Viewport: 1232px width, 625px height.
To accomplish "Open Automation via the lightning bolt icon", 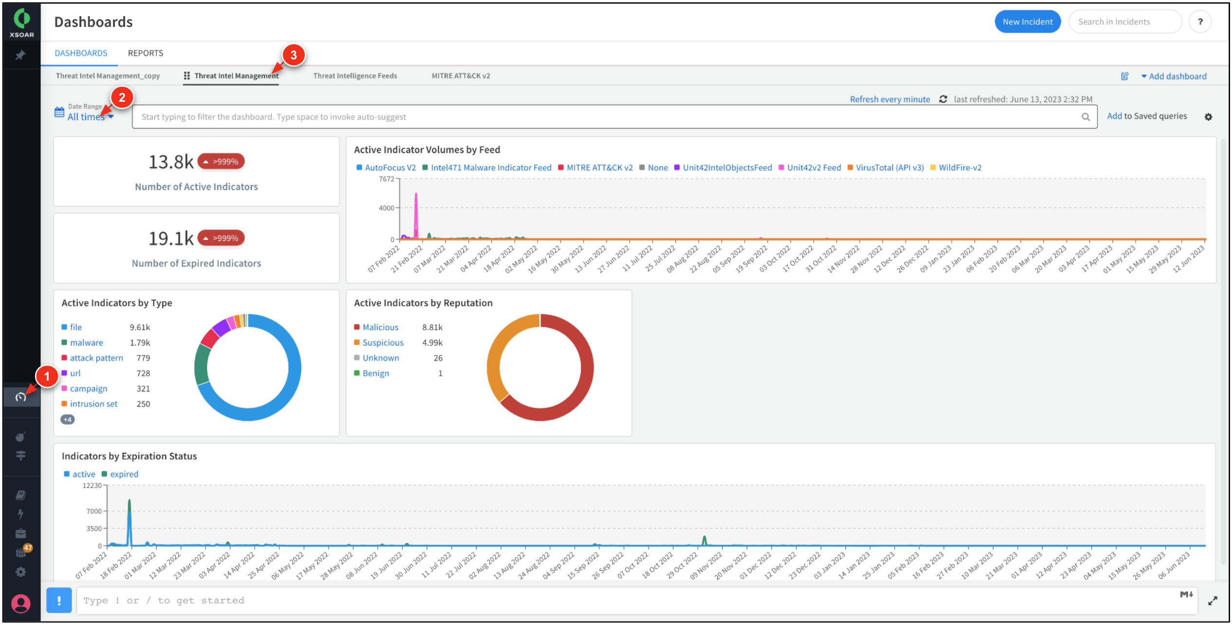I will pyautogui.click(x=20, y=515).
